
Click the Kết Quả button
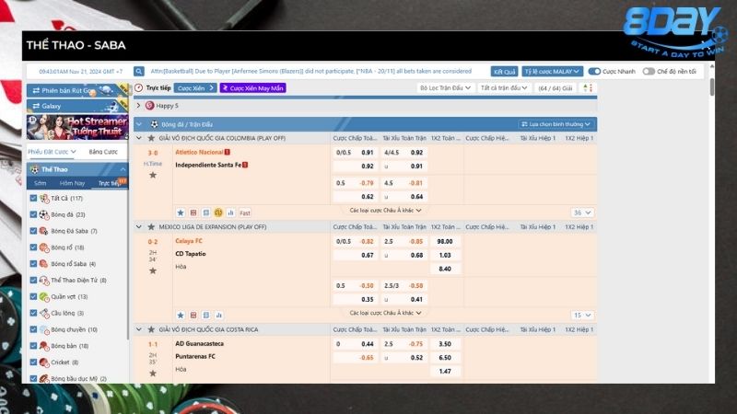[x=504, y=72]
